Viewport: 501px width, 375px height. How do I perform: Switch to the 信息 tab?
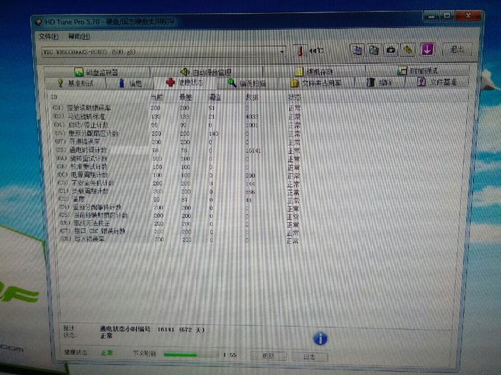(x=129, y=83)
